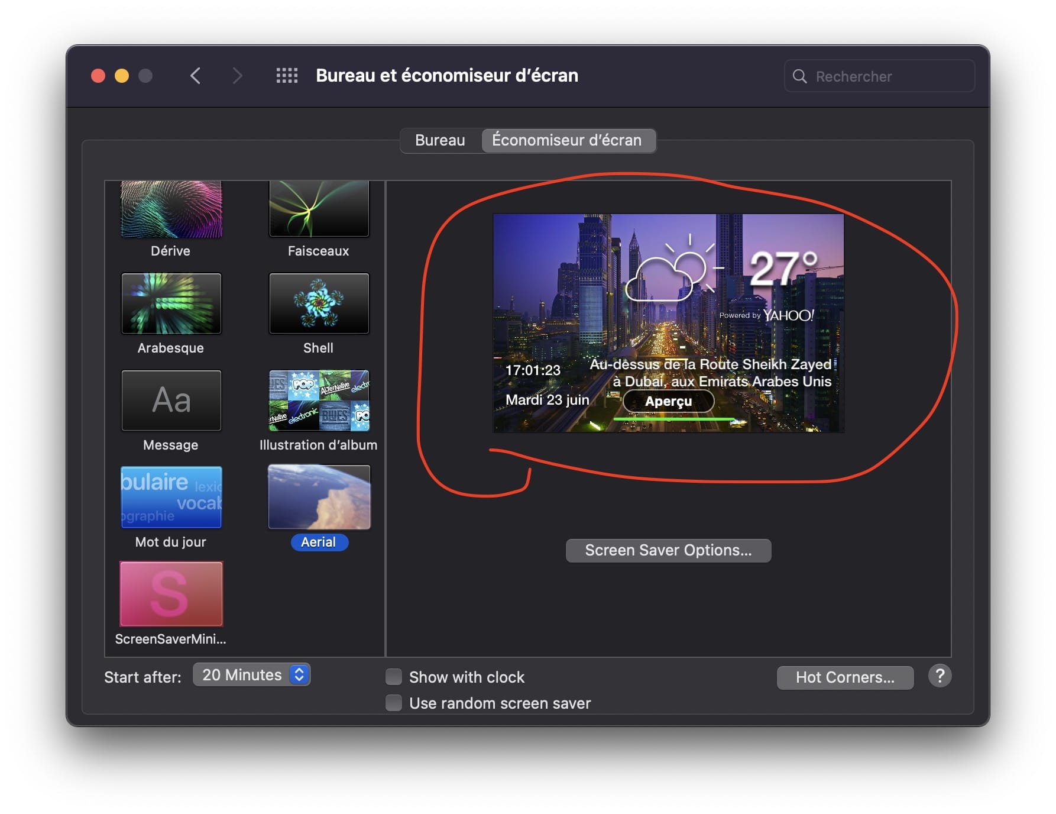Open help with the question mark button
Screen dimensions: 1056x814
[x=940, y=676]
